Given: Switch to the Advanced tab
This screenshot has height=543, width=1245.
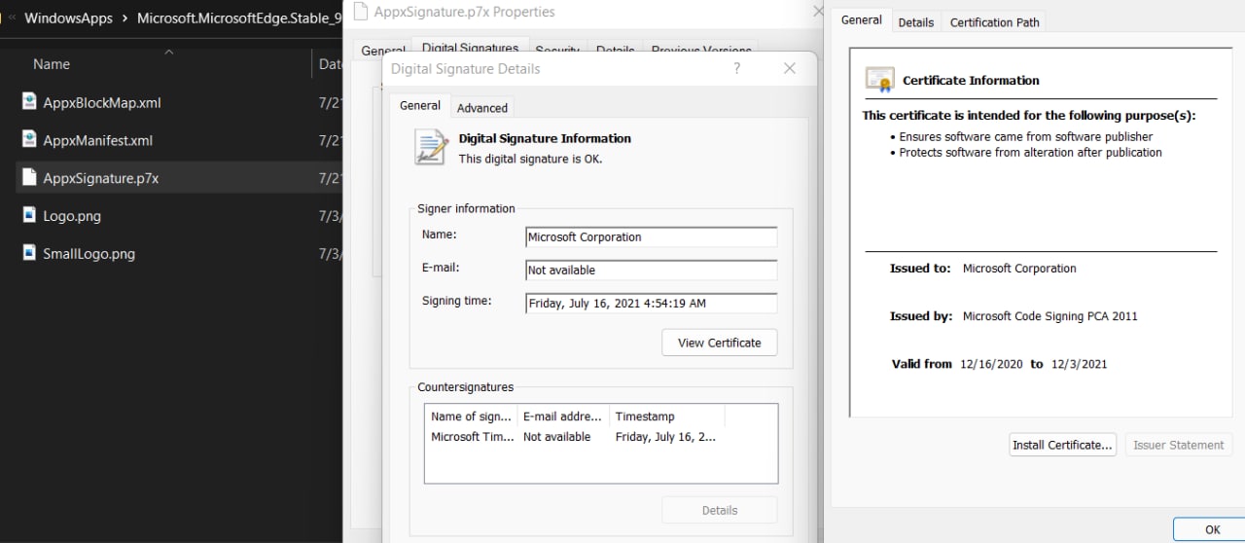Looking at the screenshot, I should coord(482,108).
